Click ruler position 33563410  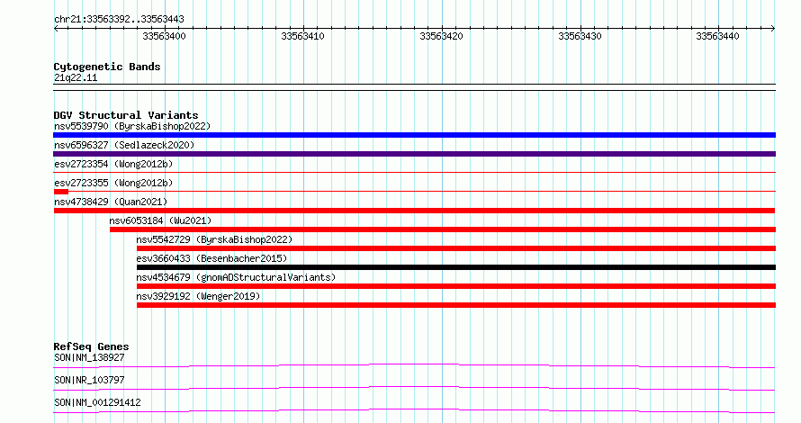click(302, 36)
